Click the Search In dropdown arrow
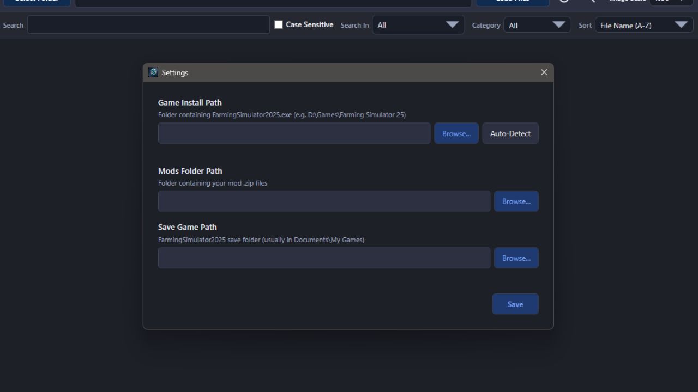The image size is (698, 392). click(452, 24)
